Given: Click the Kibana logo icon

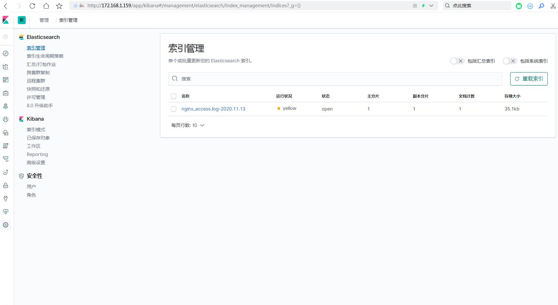Looking at the screenshot, I should [6, 20].
